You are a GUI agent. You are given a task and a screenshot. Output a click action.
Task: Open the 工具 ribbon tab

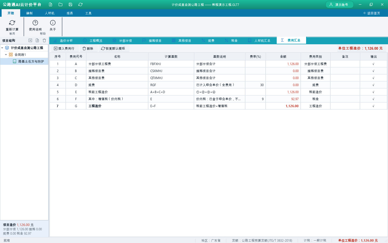click(88, 13)
